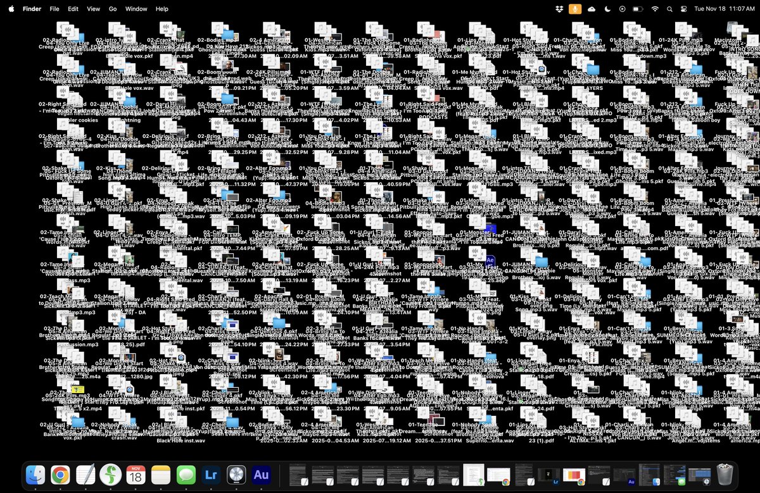Select the After Effects (Ae) file on desktop

[490, 260]
